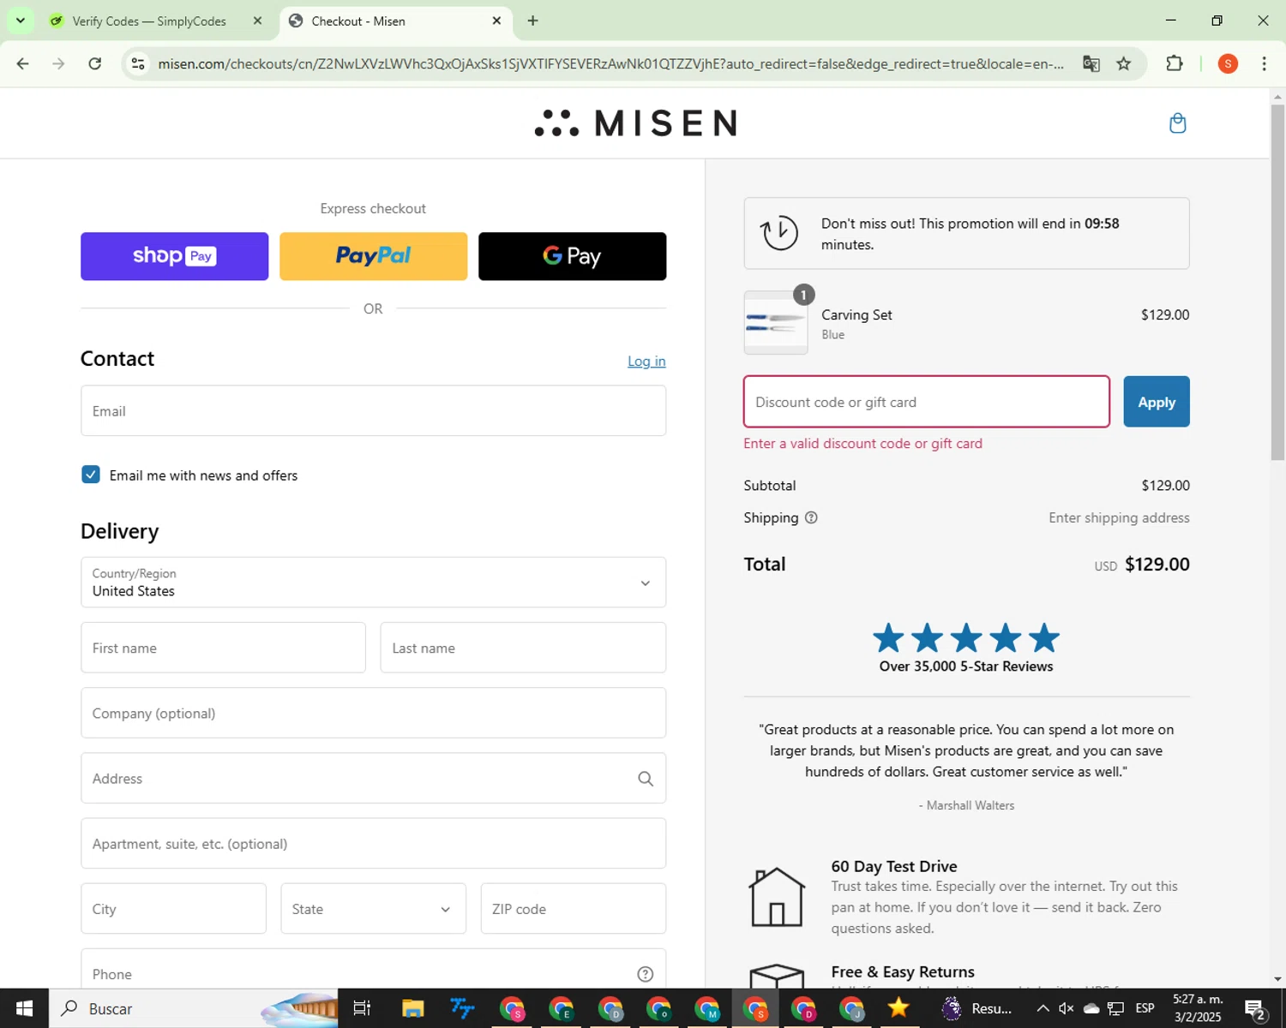Screen dimensions: 1286x1028
Task: Click the Resu... taskbar app
Action: pos(977,1008)
